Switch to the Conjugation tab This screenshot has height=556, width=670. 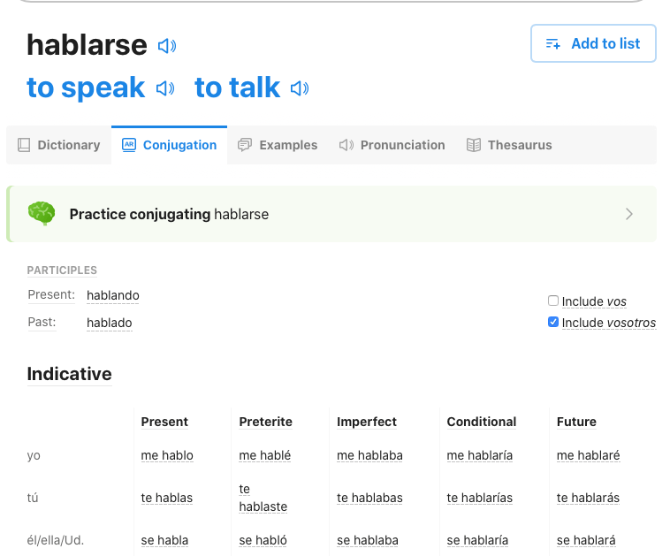(x=170, y=145)
